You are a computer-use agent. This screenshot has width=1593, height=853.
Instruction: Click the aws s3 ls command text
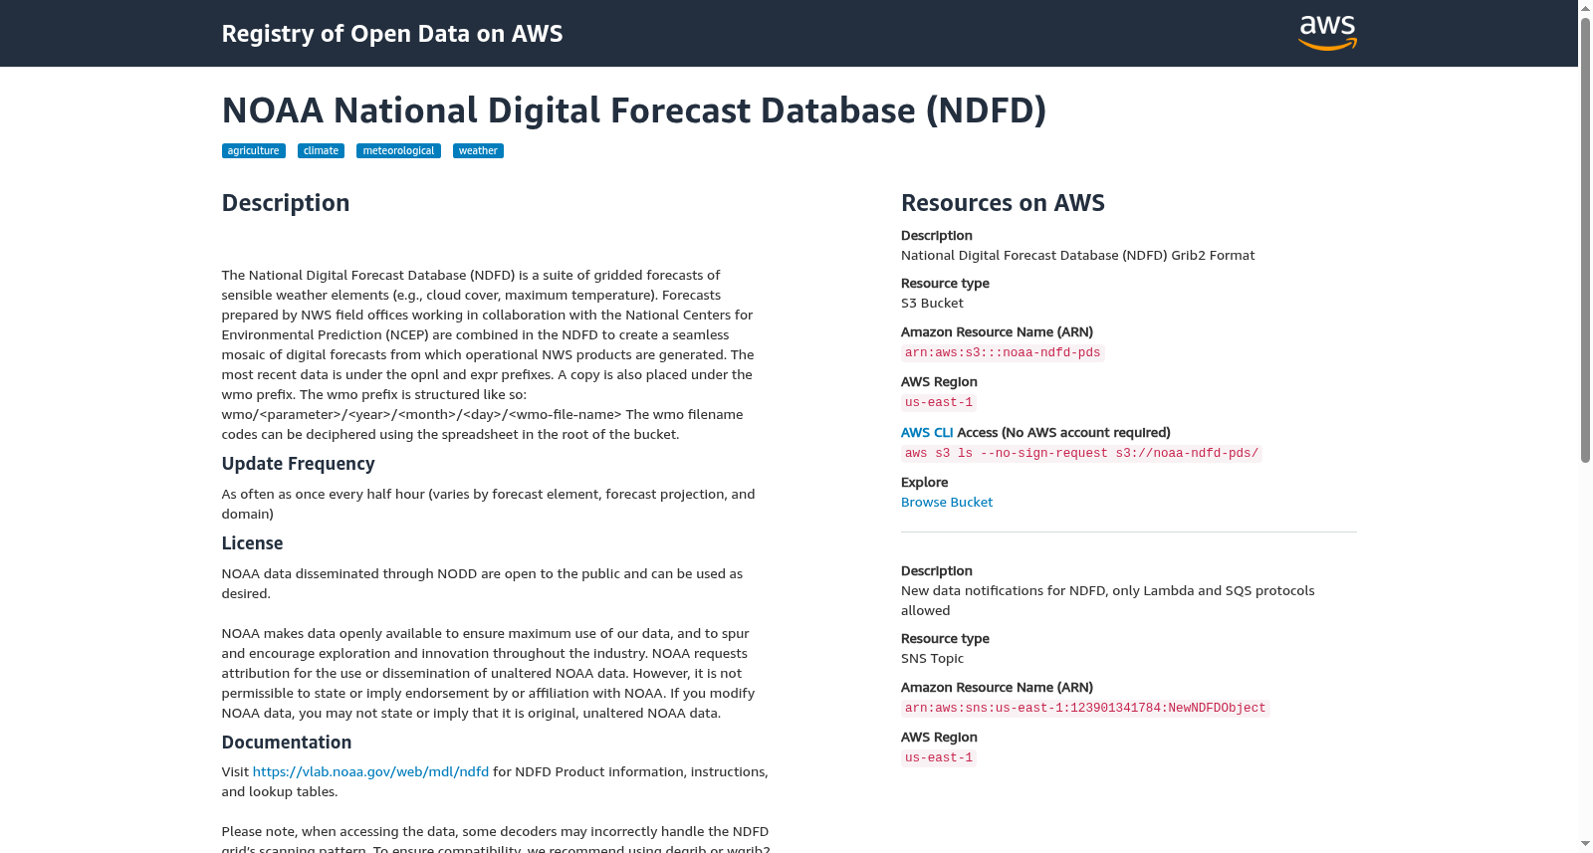[x=1081, y=454]
